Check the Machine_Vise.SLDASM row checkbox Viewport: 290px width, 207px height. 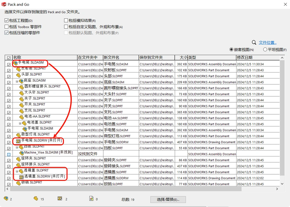click(9, 155)
